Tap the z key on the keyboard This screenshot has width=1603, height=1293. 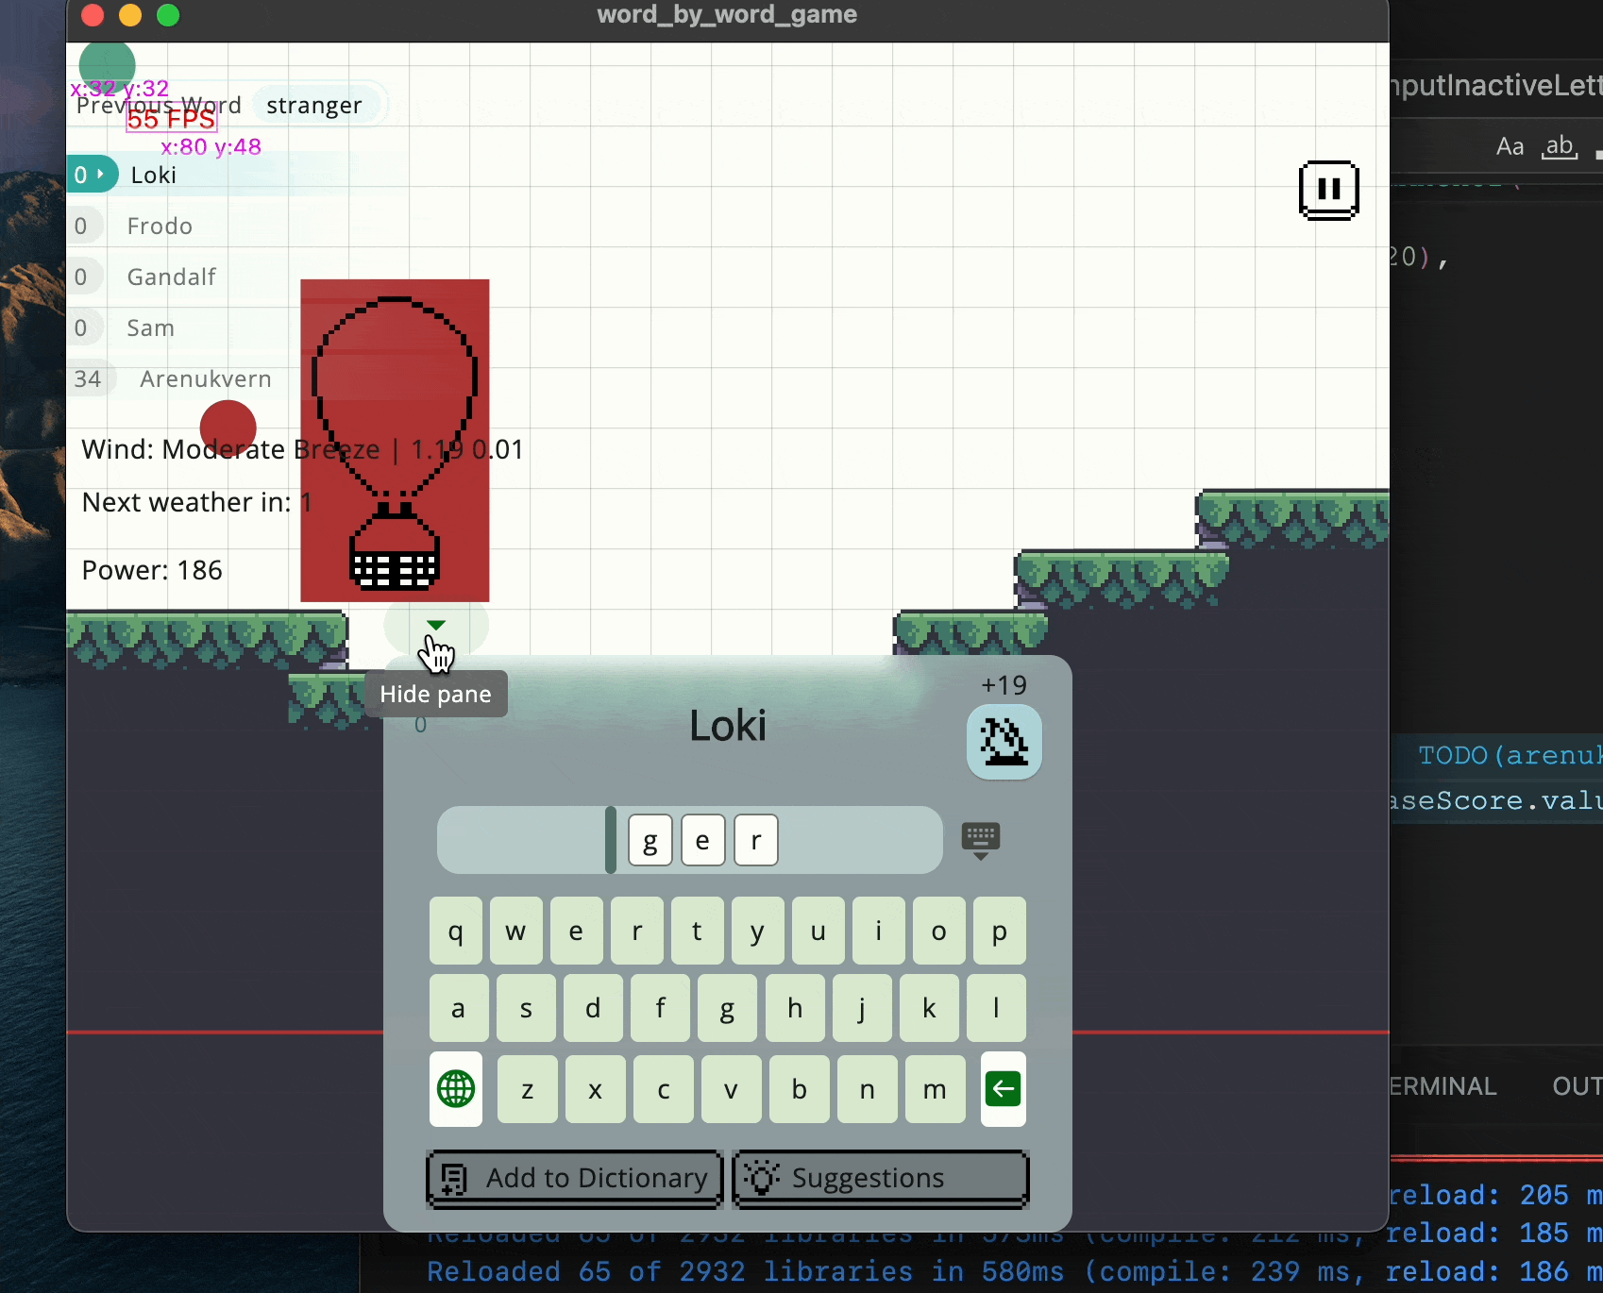pos(528,1089)
